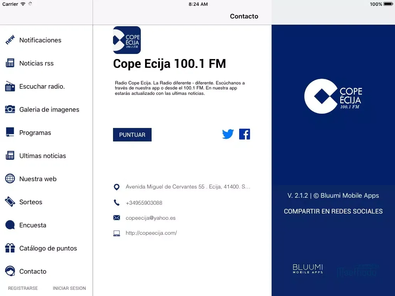Call the number +34955903088
Image resolution: width=395 pixels, height=296 pixels.
coord(144,203)
